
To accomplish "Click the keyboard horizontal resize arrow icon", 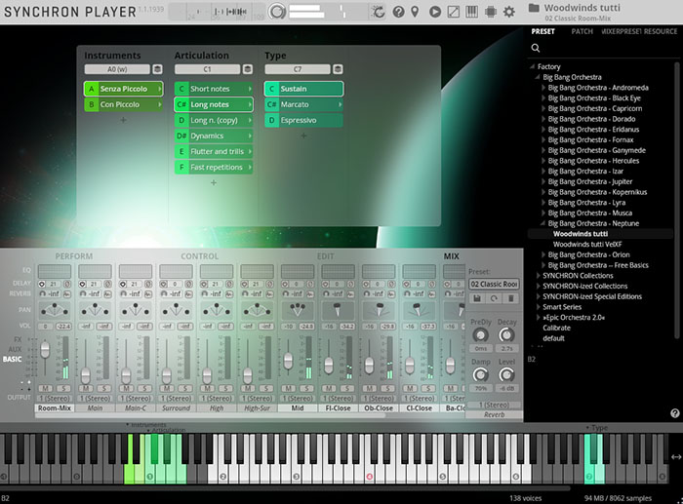I will click(x=675, y=456).
